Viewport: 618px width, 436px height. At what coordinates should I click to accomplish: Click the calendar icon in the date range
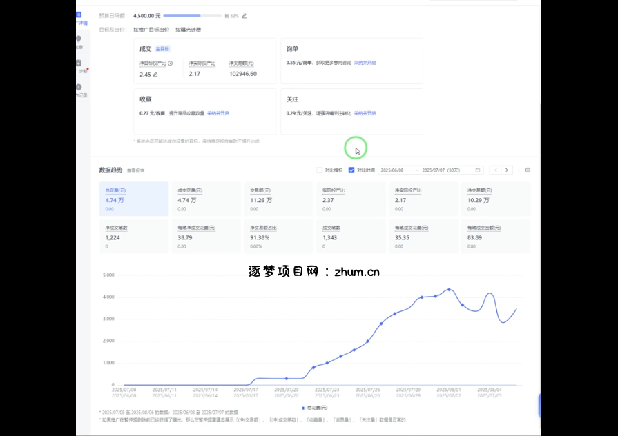click(478, 170)
